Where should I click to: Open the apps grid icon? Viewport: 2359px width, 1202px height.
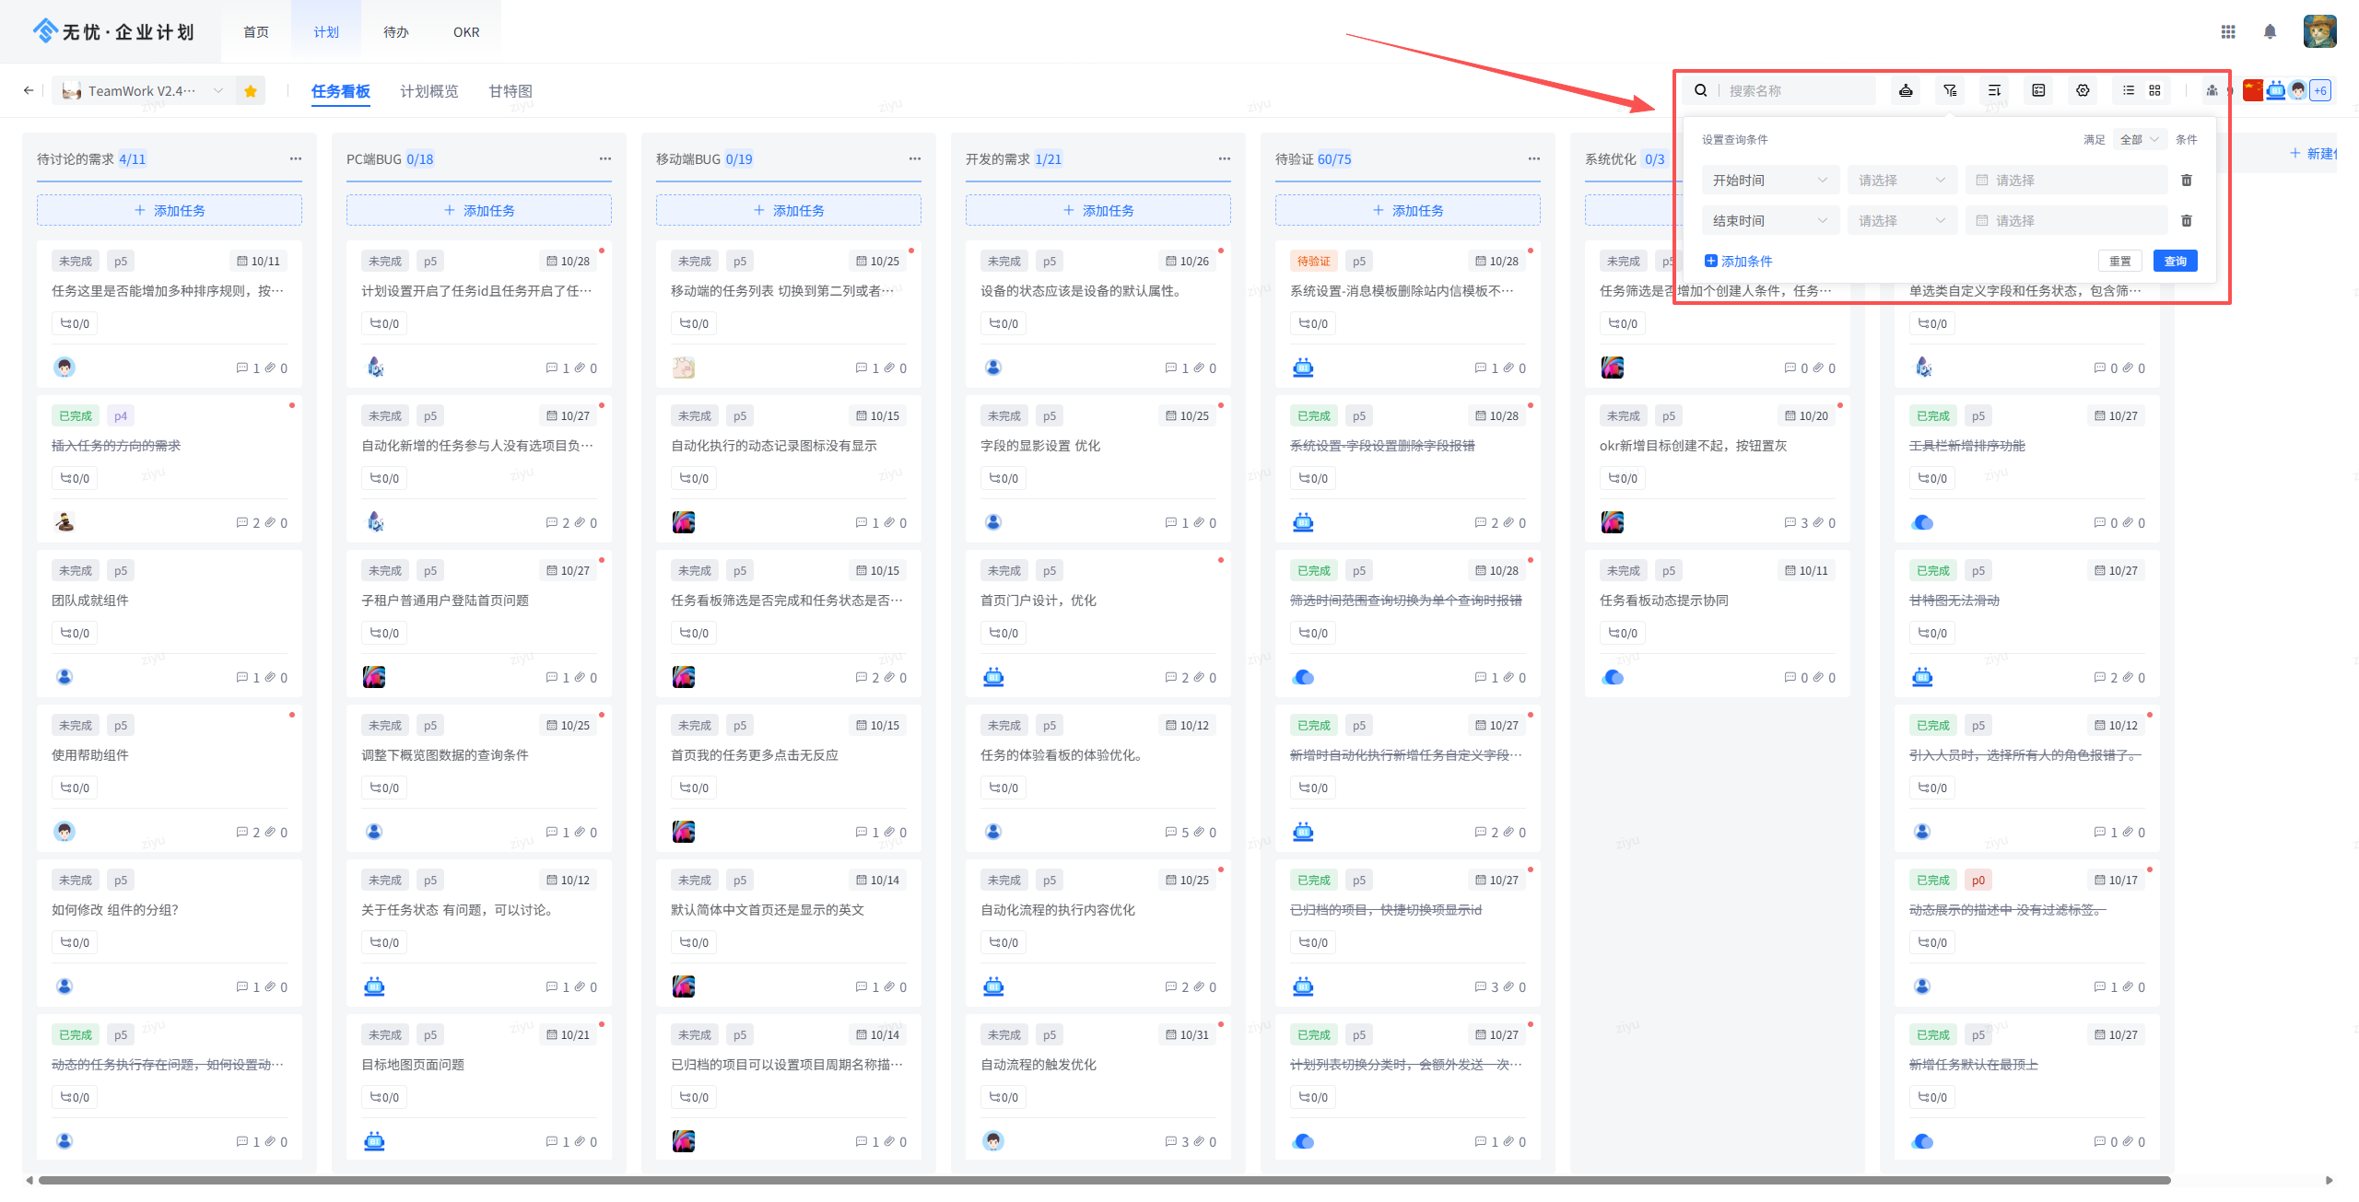2228,32
